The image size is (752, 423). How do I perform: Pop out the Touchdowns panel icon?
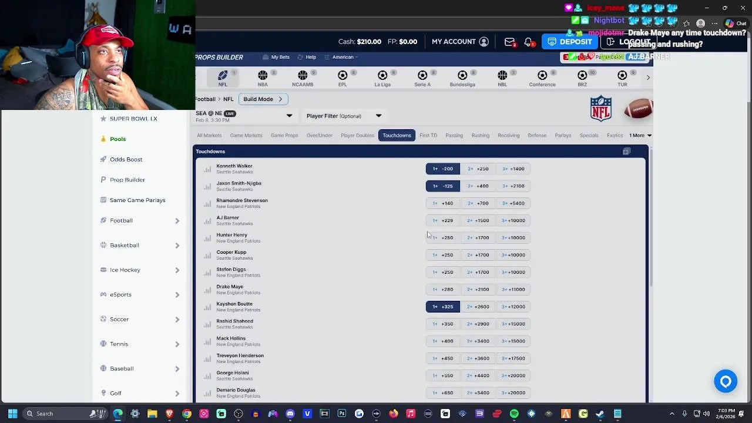pyautogui.click(x=626, y=152)
